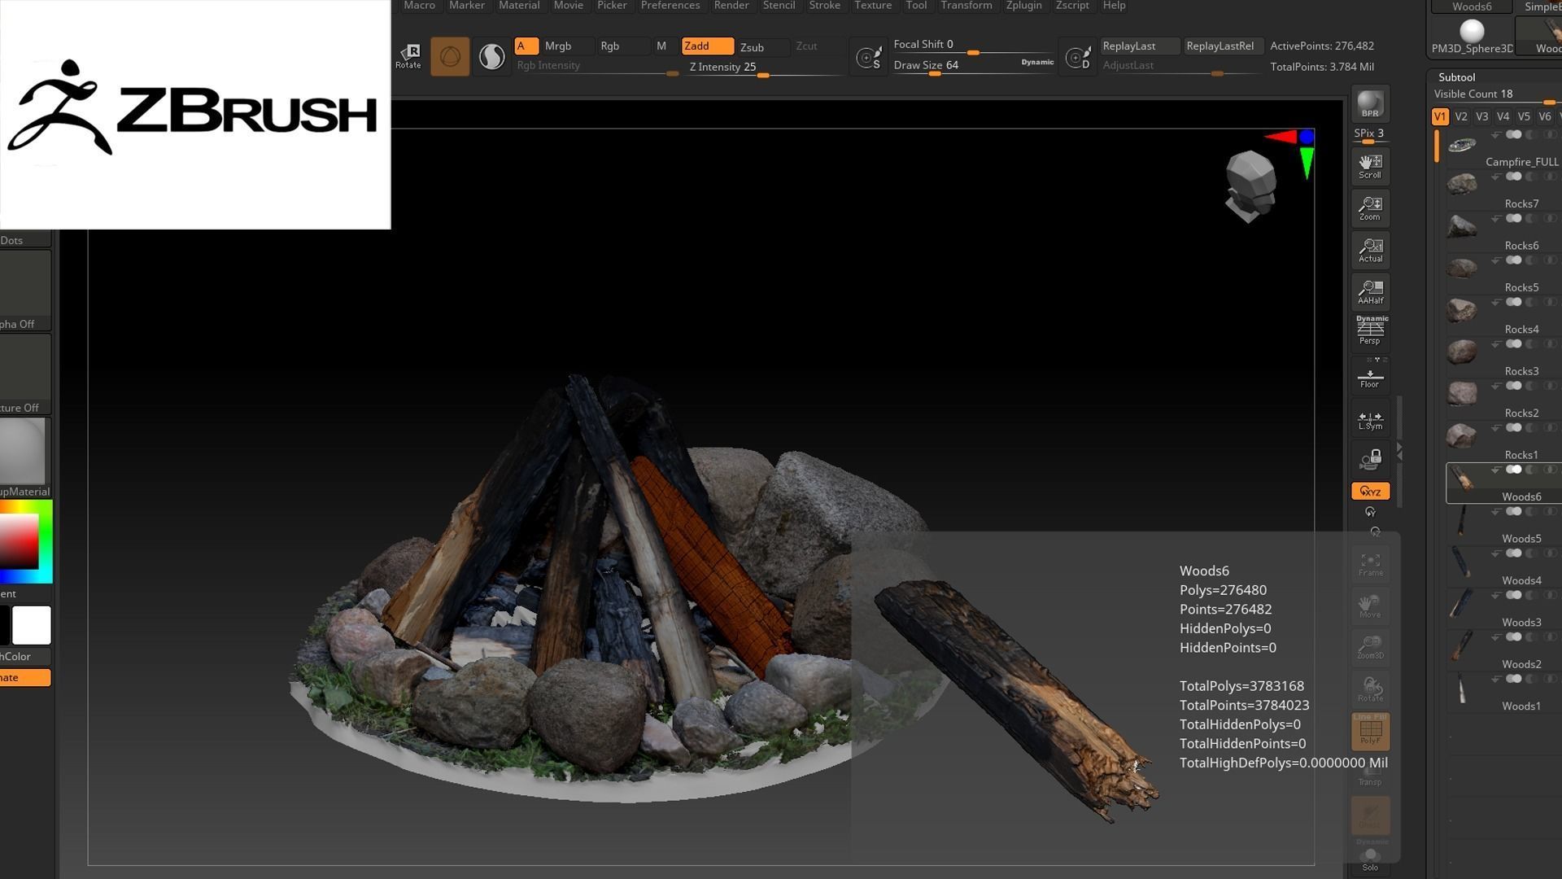Toggle Dynamic draw size button

coord(1037,62)
